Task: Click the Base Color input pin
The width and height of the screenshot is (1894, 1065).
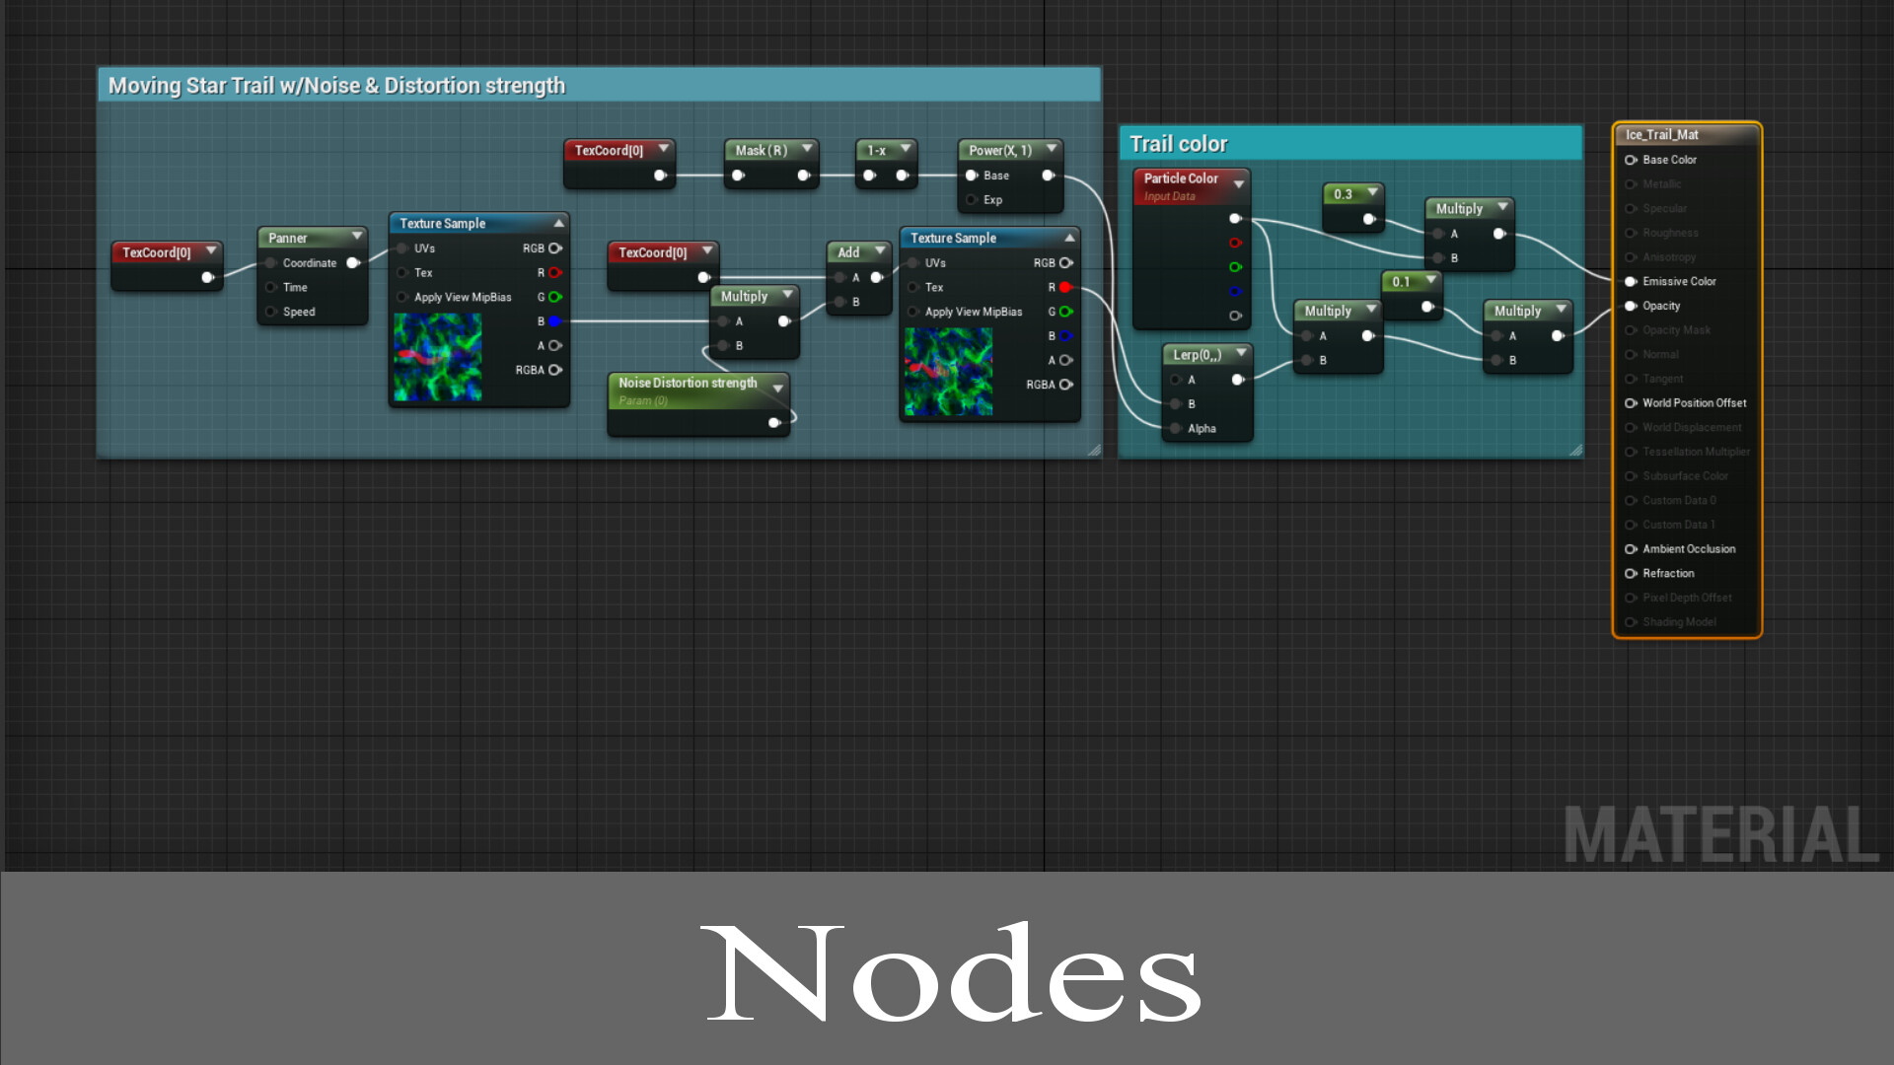Action: click(x=1631, y=160)
